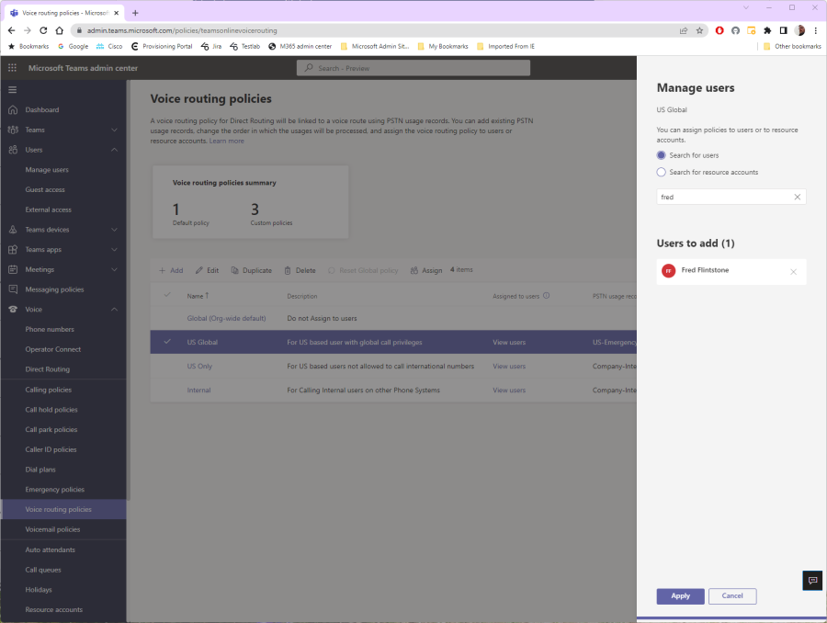The height and width of the screenshot is (623, 827).
Task: Remove Fred Flintstone from users to add
Action: click(793, 272)
